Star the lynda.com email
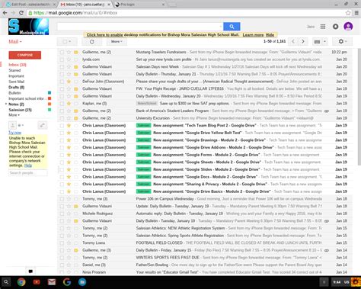 coord(69,59)
